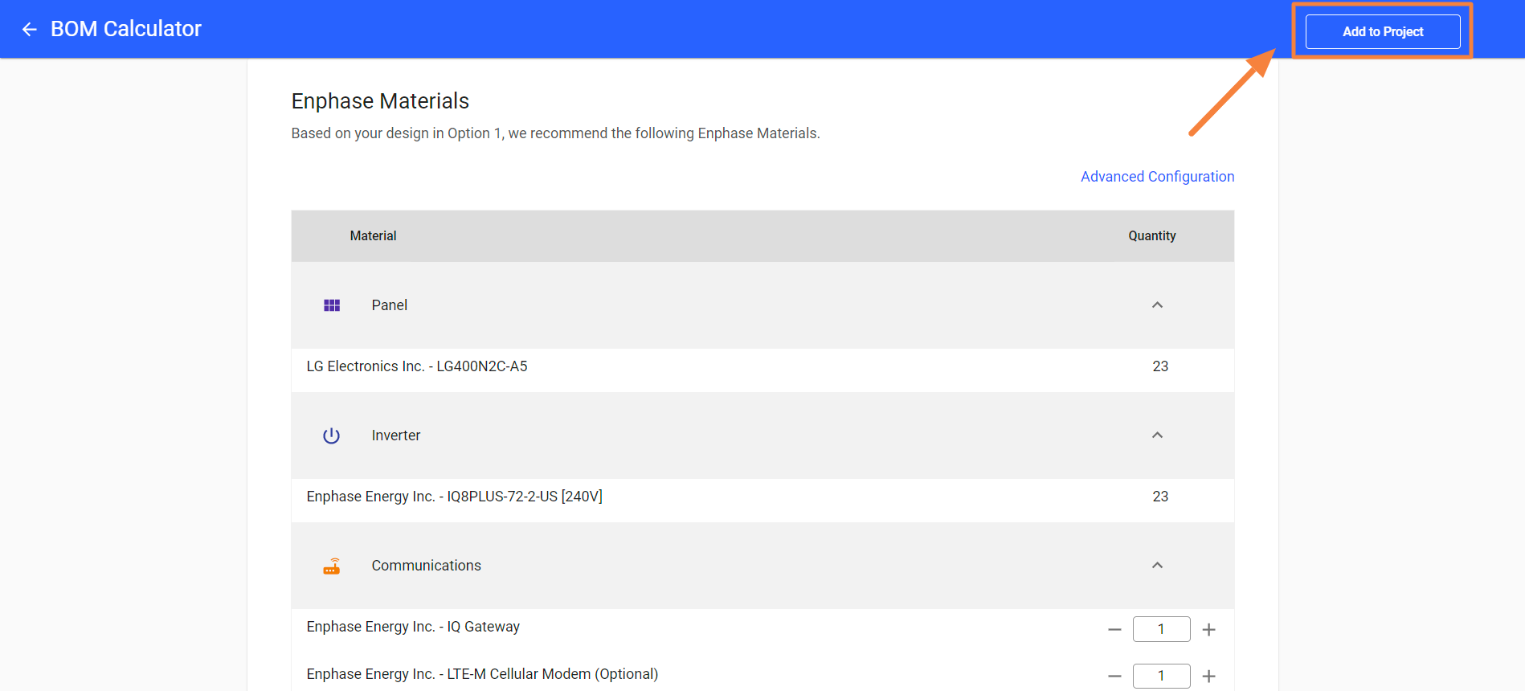Screen dimensions: 1525x691
Task: Collapse the Panel section chevron
Action: pos(1157,305)
